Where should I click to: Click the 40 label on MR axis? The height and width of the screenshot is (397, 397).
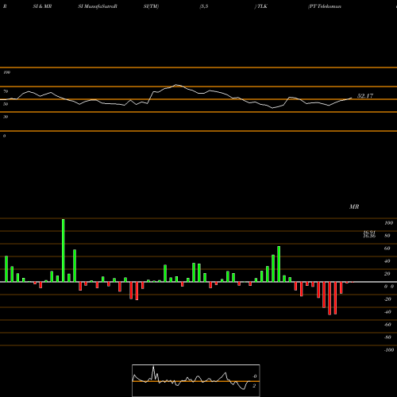pos(387,261)
